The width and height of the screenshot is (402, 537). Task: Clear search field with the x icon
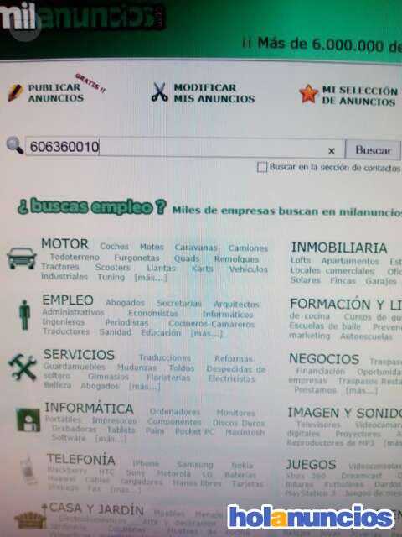point(332,151)
